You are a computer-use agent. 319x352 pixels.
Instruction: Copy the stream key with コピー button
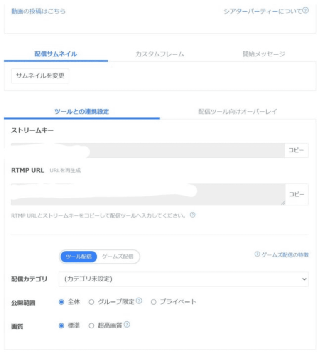point(296,150)
